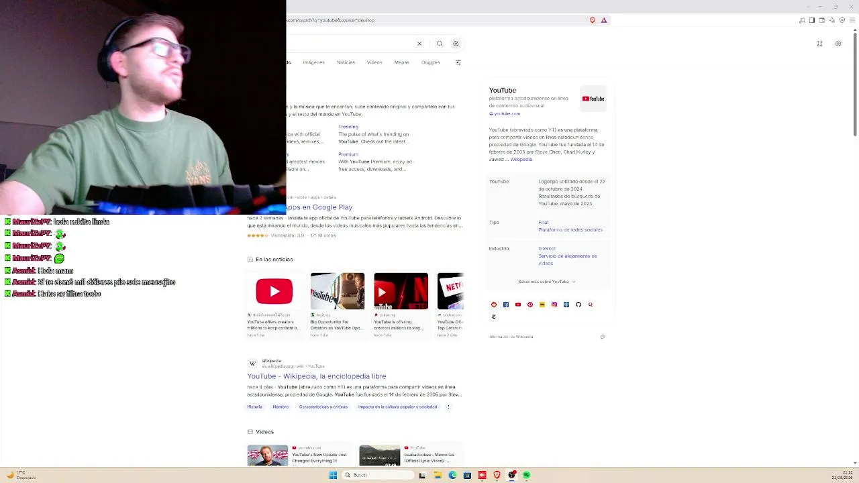The image size is (859, 483).
Task: Open Spotify from the taskbar
Action: tap(527, 475)
